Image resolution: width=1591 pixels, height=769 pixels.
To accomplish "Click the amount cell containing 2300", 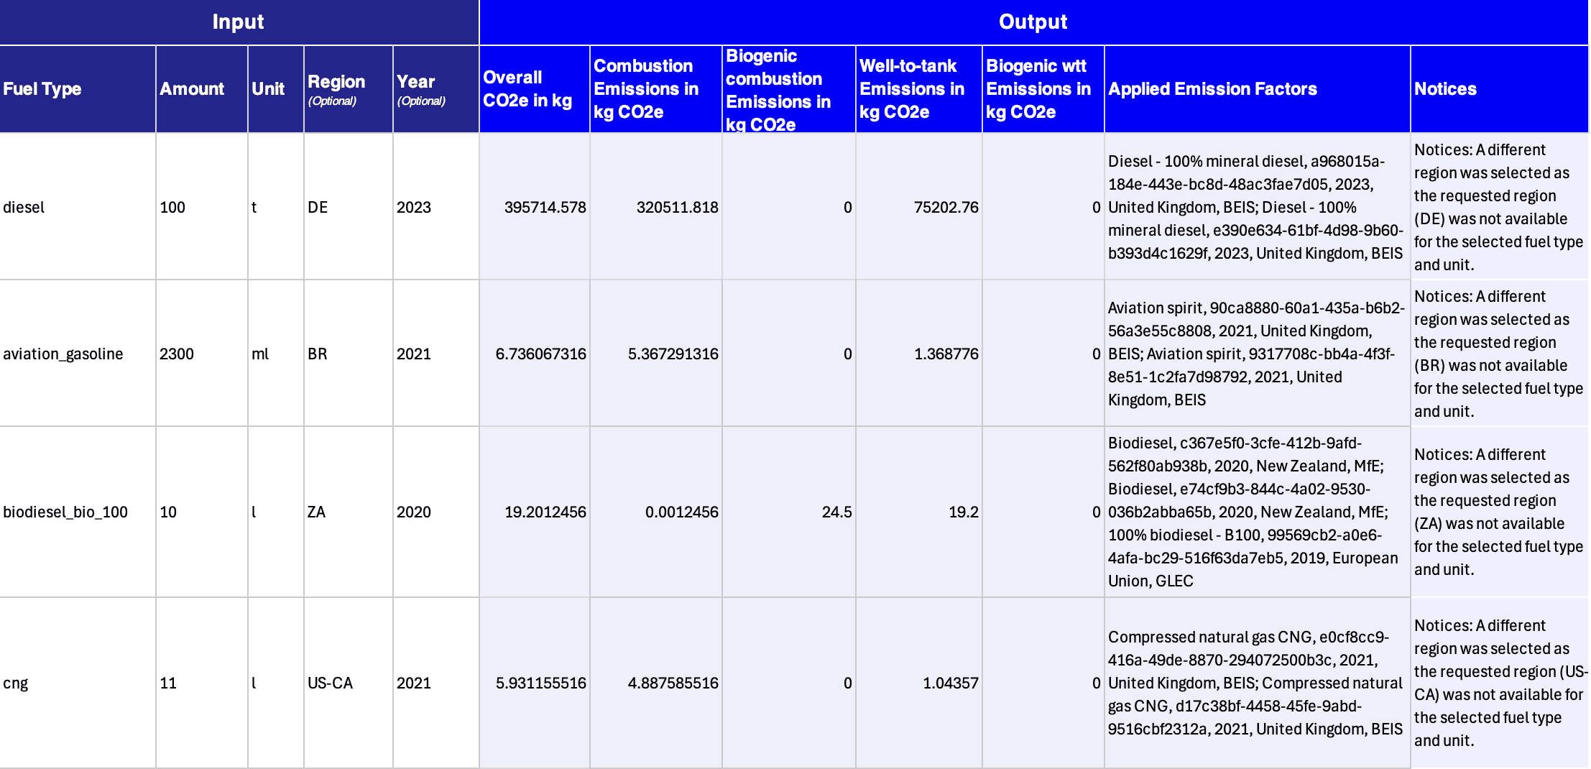I will (177, 354).
